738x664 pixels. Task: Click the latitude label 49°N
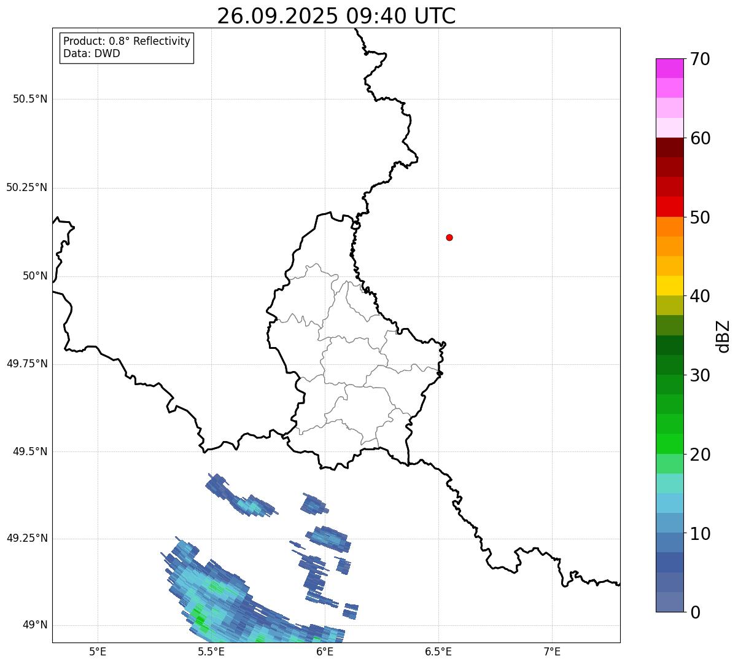coord(35,625)
